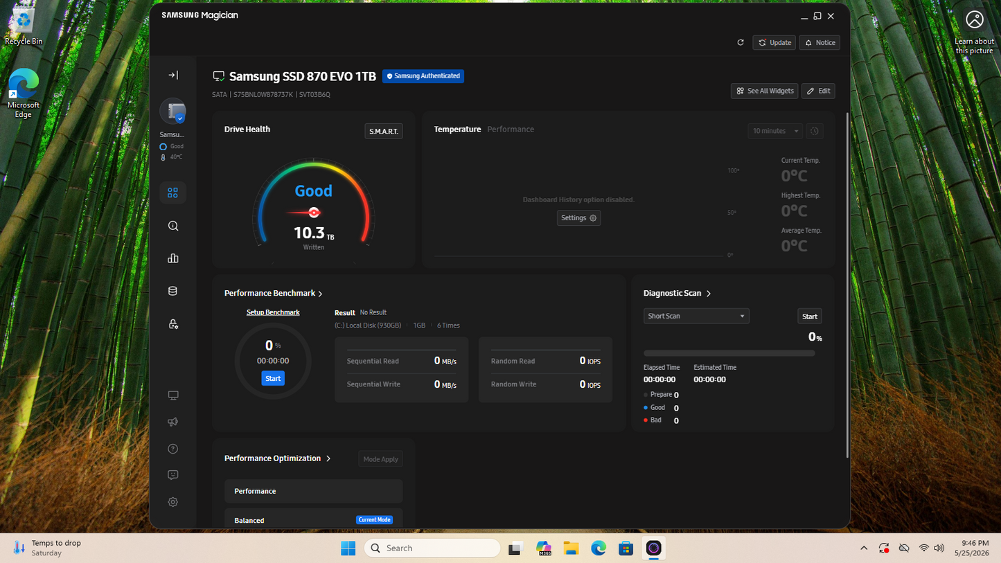Open the gear settings icon in sidebar
The width and height of the screenshot is (1001, 563).
[173, 502]
